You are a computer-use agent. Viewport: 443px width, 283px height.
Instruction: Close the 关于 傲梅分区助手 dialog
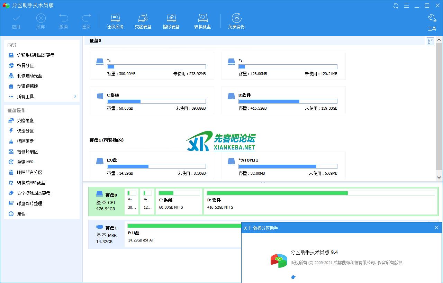tap(436, 228)
